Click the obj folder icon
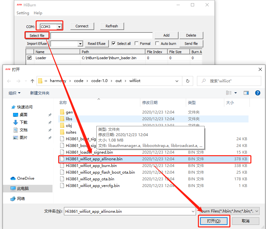The image size is (266, 229). click(62, 126)
